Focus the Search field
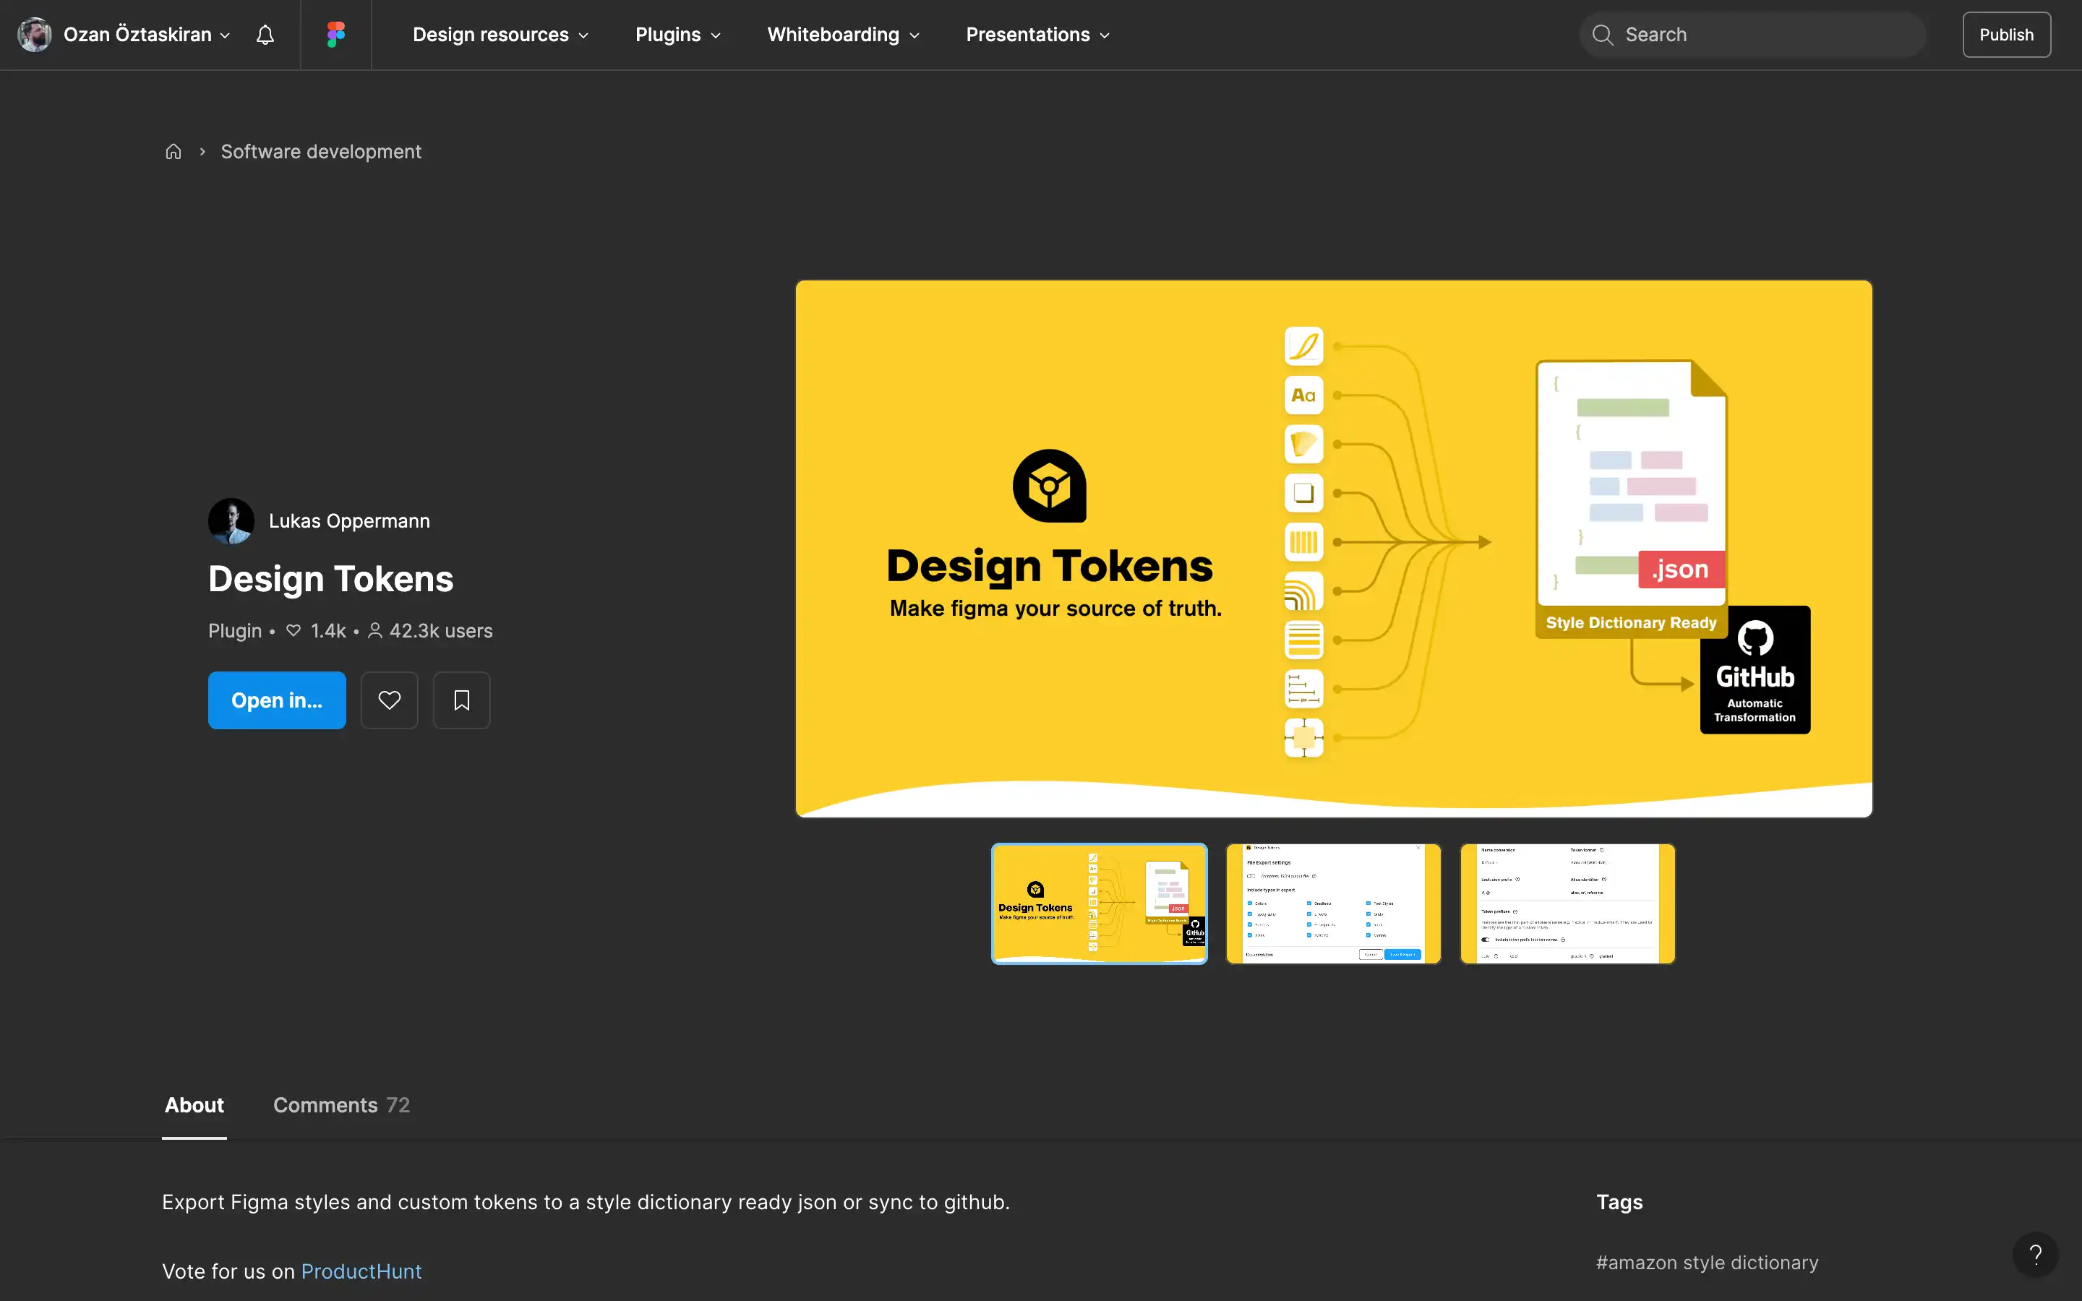 1752,35
